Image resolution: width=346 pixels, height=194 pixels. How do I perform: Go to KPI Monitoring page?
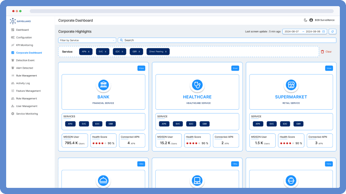pyautogui.click(x=25, y=45)
